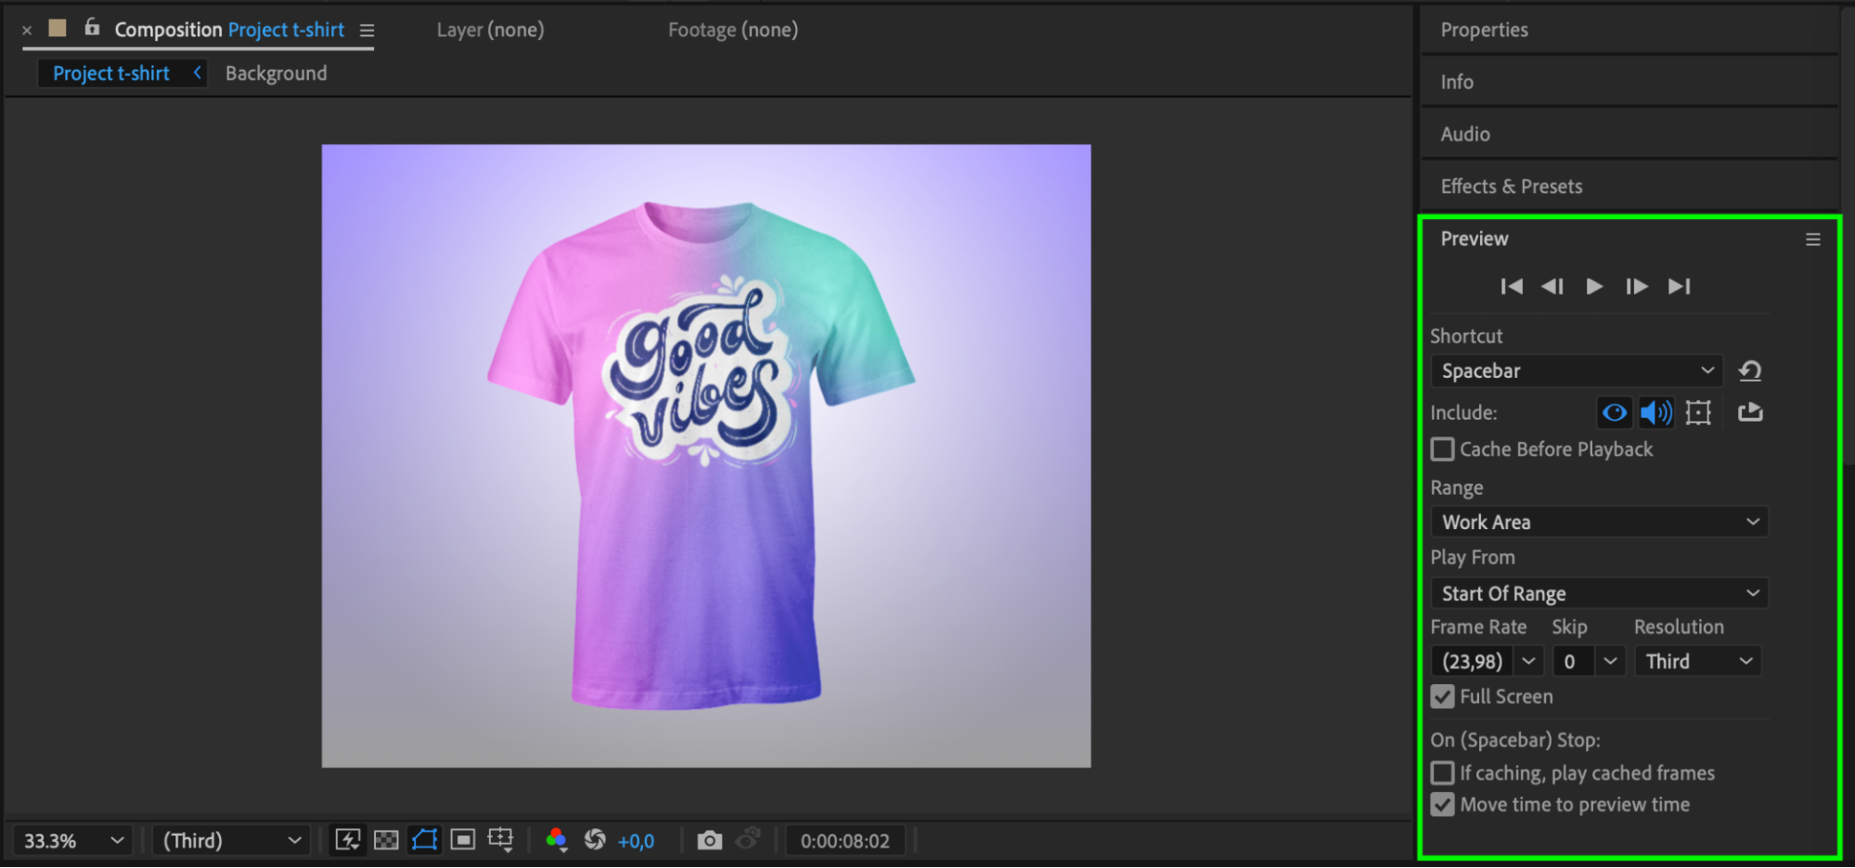Uncheck Move time to preview time
The image size is (1855, 868).
(x=1442, y=804)
